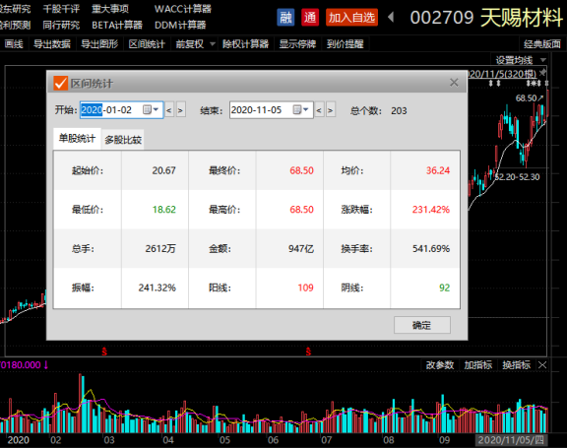Toggle 显示停牌 display option
This screenshot has width=567, height=448.
[x=297, y=44]
